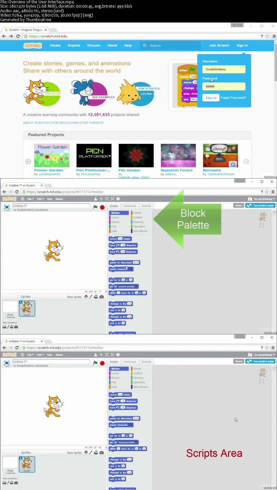
Task: Open the Edit menu in the 00:00:36 frame
Action: 40,355
